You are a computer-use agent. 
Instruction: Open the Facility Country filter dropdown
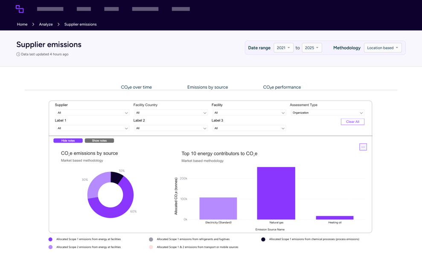pos(171,113)
